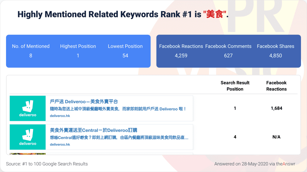
Task: Click the Highest Position label
Action: (78, 46)
